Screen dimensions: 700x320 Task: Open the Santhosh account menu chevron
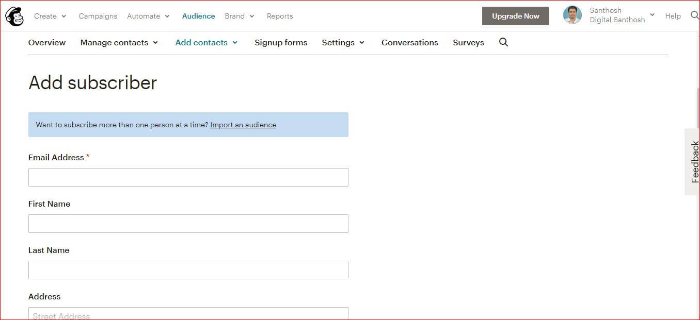pyautogui.click(x=652, y=15)
